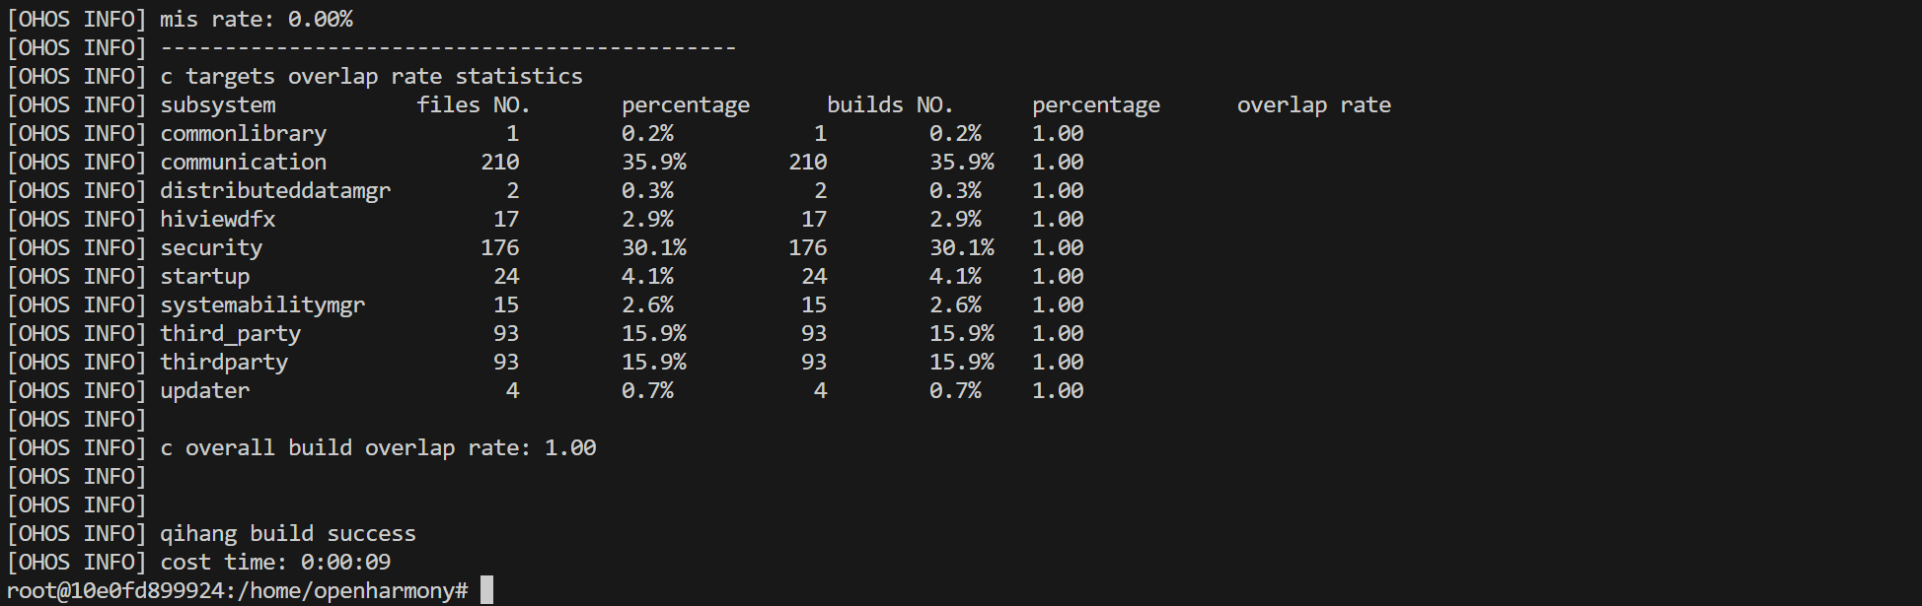Click the "third_party" subsystem entry

tap(230, 333)
